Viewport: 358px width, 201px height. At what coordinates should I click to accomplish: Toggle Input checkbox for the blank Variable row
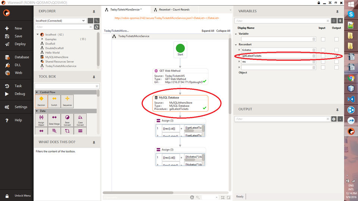click(x=323, y=39)
